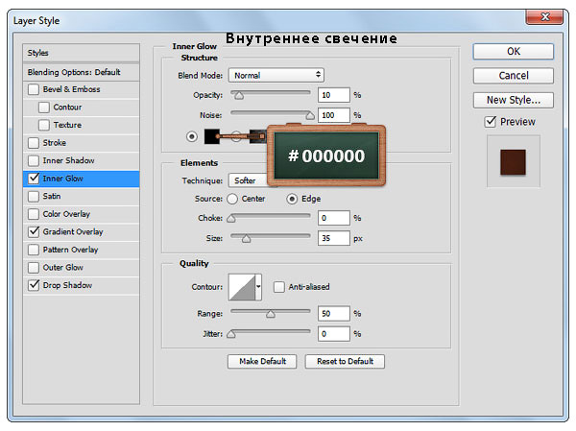576x431 pixels.
Task: Select Edge as glow source
Action: (292, 199)
